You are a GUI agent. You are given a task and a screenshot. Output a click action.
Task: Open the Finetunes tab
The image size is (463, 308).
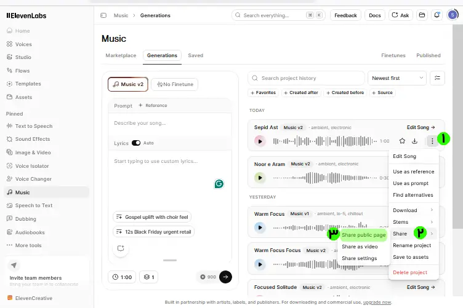click(x=393, y=55)
